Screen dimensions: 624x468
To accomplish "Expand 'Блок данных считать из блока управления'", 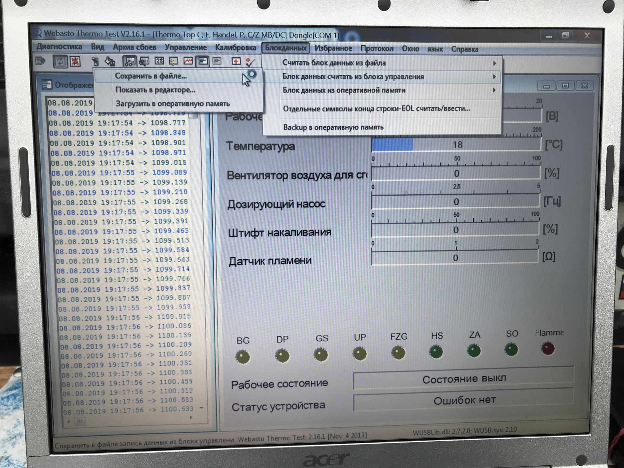I will click(x=383, y=77).
